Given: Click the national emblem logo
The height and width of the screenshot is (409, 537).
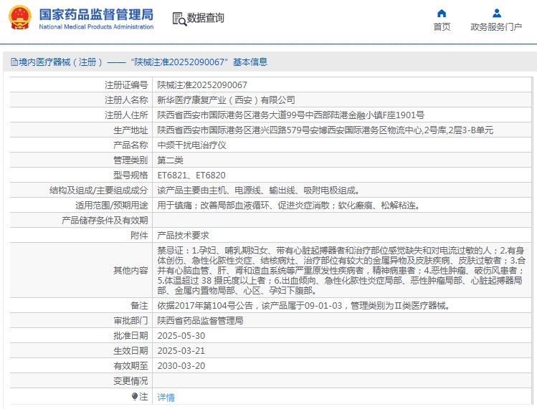Looking at the screenshot, I should (x=20, y=17).
